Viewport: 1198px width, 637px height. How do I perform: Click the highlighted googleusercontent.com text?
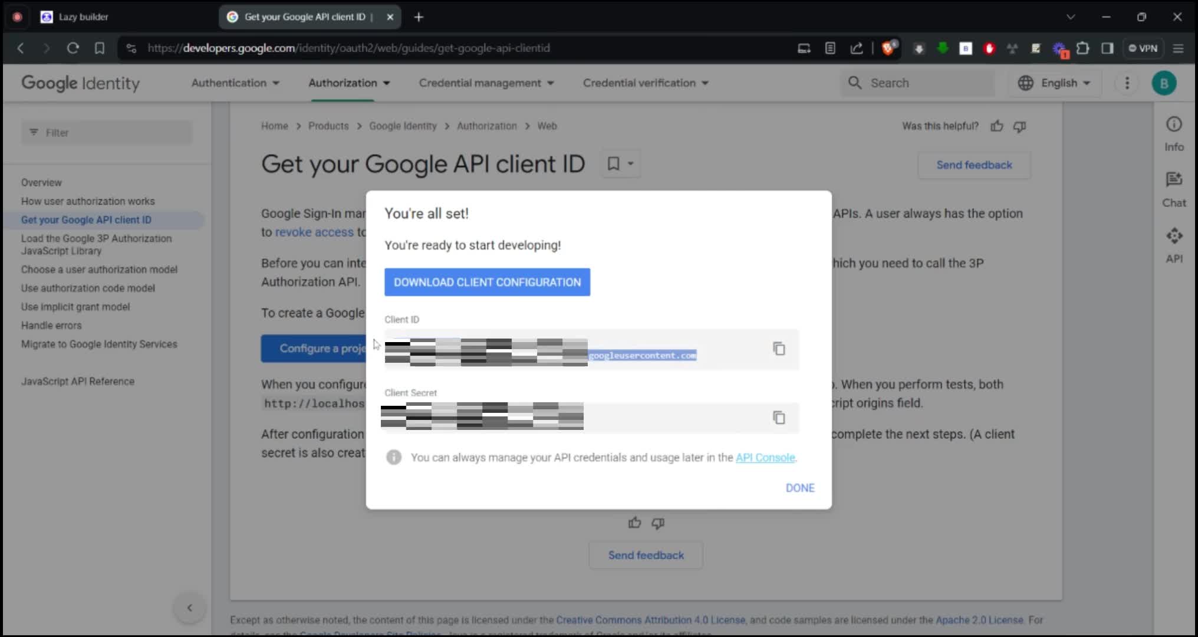642,355
